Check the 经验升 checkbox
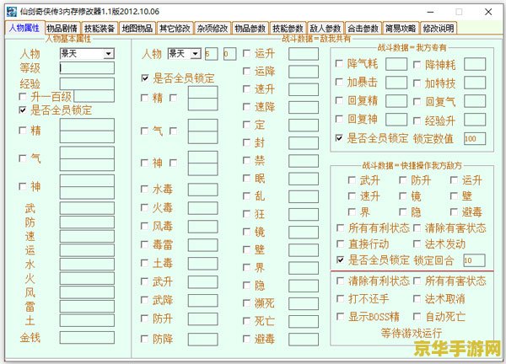The image size is (506, 364). pyautogui.click(x=417, y=120)
